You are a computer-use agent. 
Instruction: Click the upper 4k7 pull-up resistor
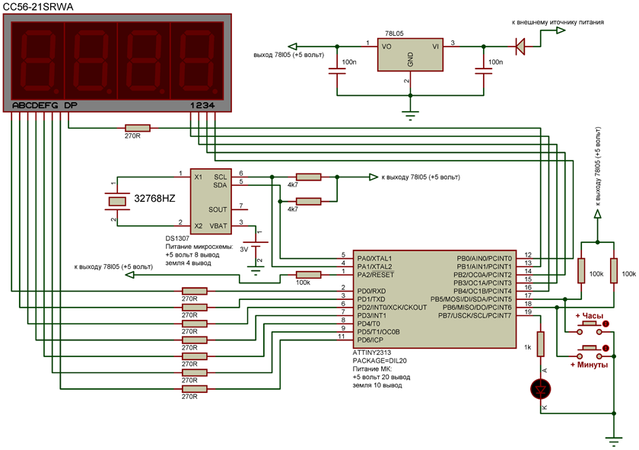tap(309, 177)
